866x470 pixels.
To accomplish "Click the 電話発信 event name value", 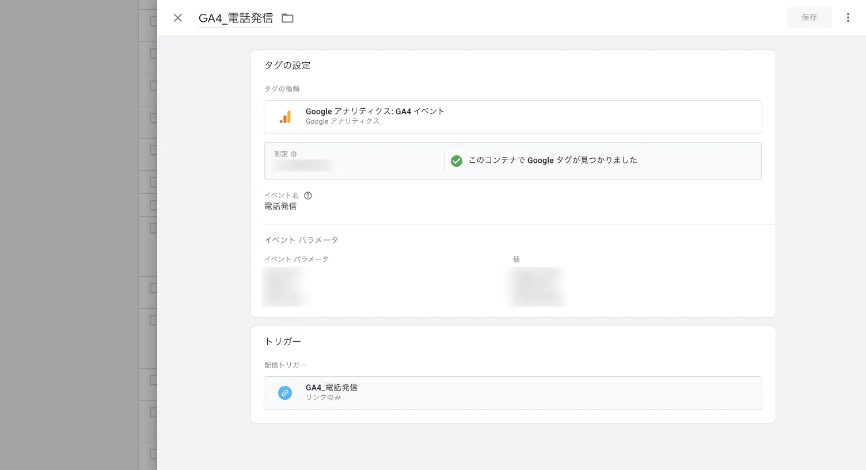I will point(280,206).
